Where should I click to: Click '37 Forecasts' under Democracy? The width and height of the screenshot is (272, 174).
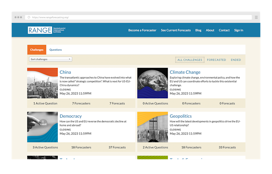click(117, 147)
